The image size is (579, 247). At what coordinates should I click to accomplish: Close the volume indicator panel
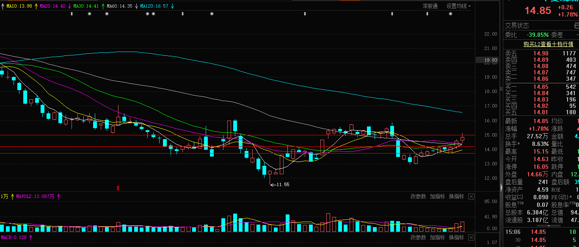(471, 197)
